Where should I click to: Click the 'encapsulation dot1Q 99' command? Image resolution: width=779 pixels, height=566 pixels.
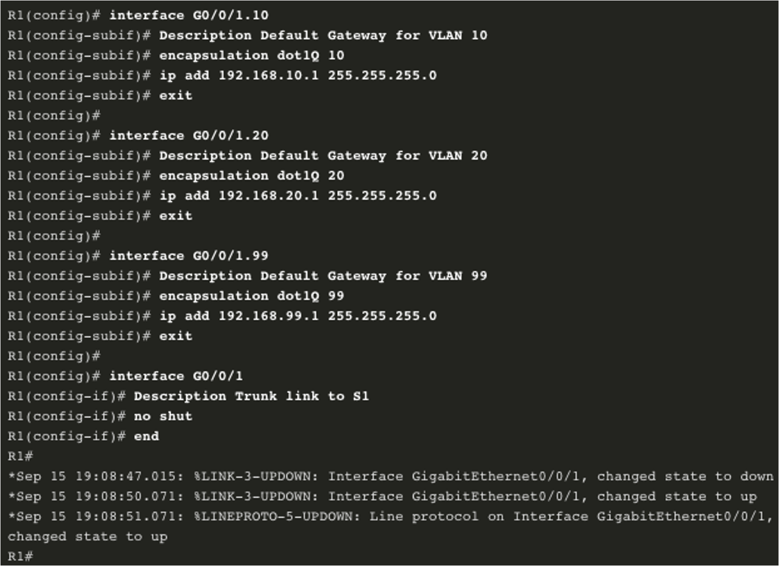pos(252,296)
